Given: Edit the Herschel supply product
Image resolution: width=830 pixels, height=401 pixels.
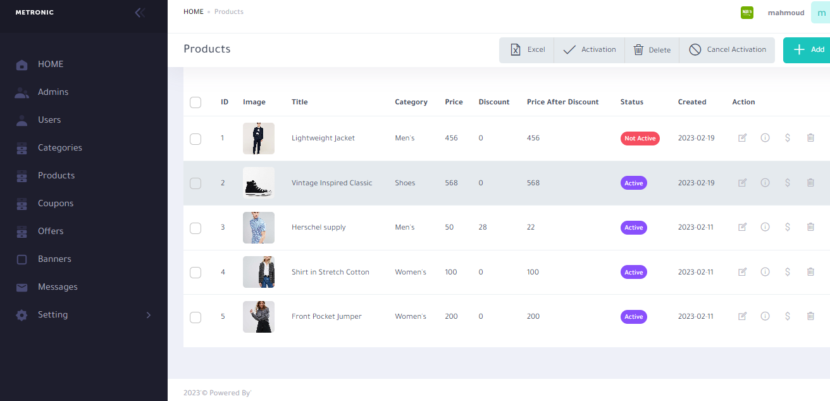Looking at the screenshot, I should click(x=743, y=227).
